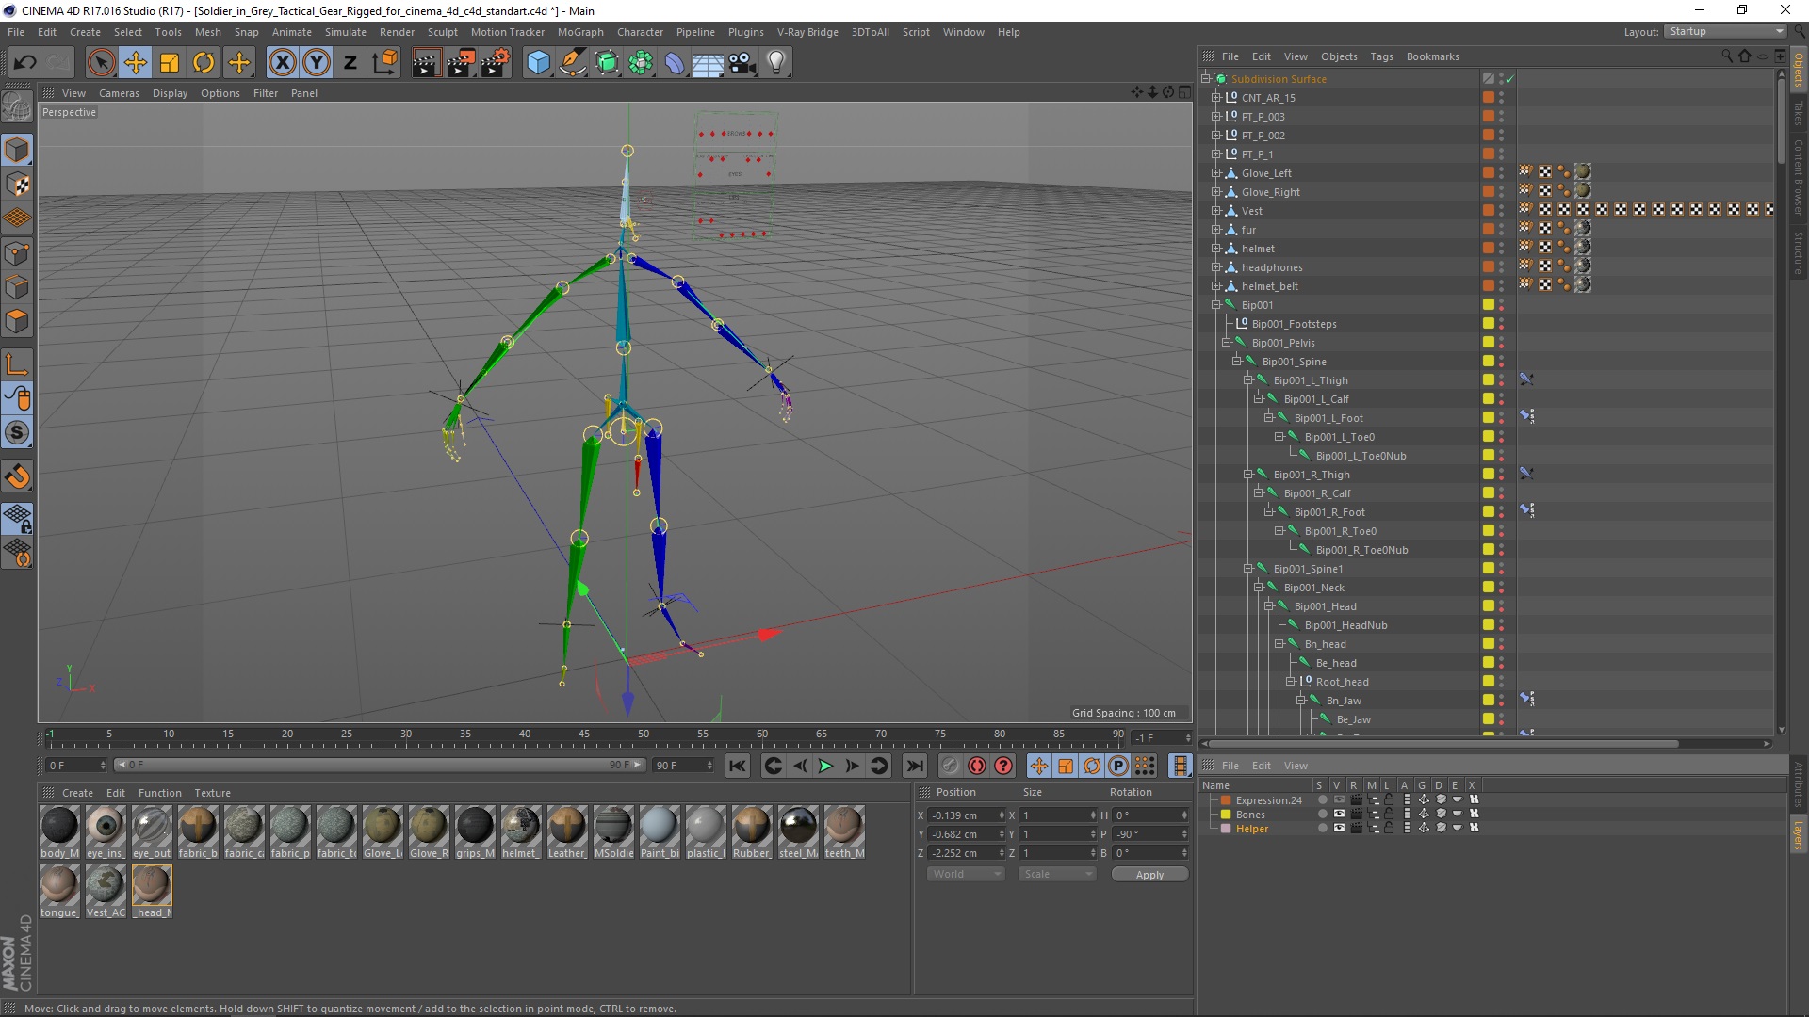Screen dimensions: 1809x1017
Task: Toggle view visibility of Helper layer
Action: point(1339,829)
